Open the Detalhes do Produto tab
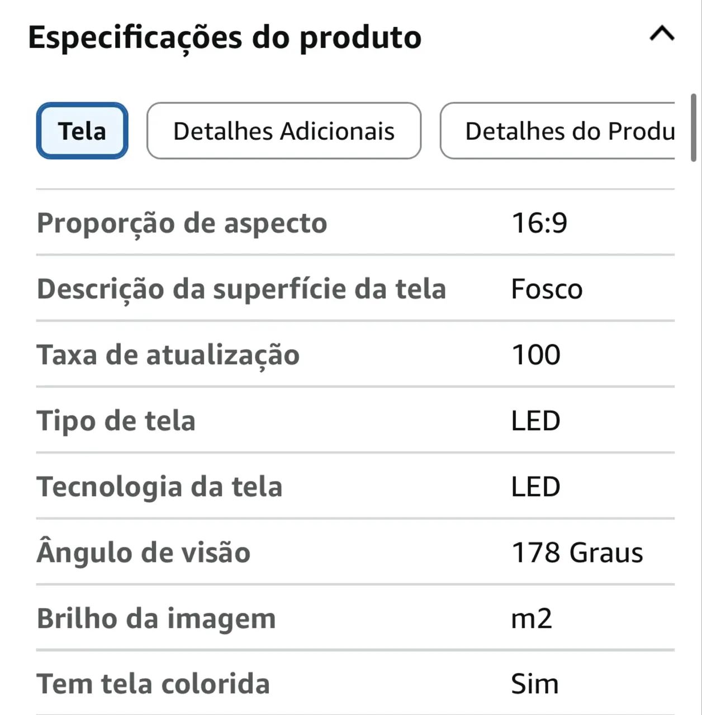 click(x=559, y=131)
